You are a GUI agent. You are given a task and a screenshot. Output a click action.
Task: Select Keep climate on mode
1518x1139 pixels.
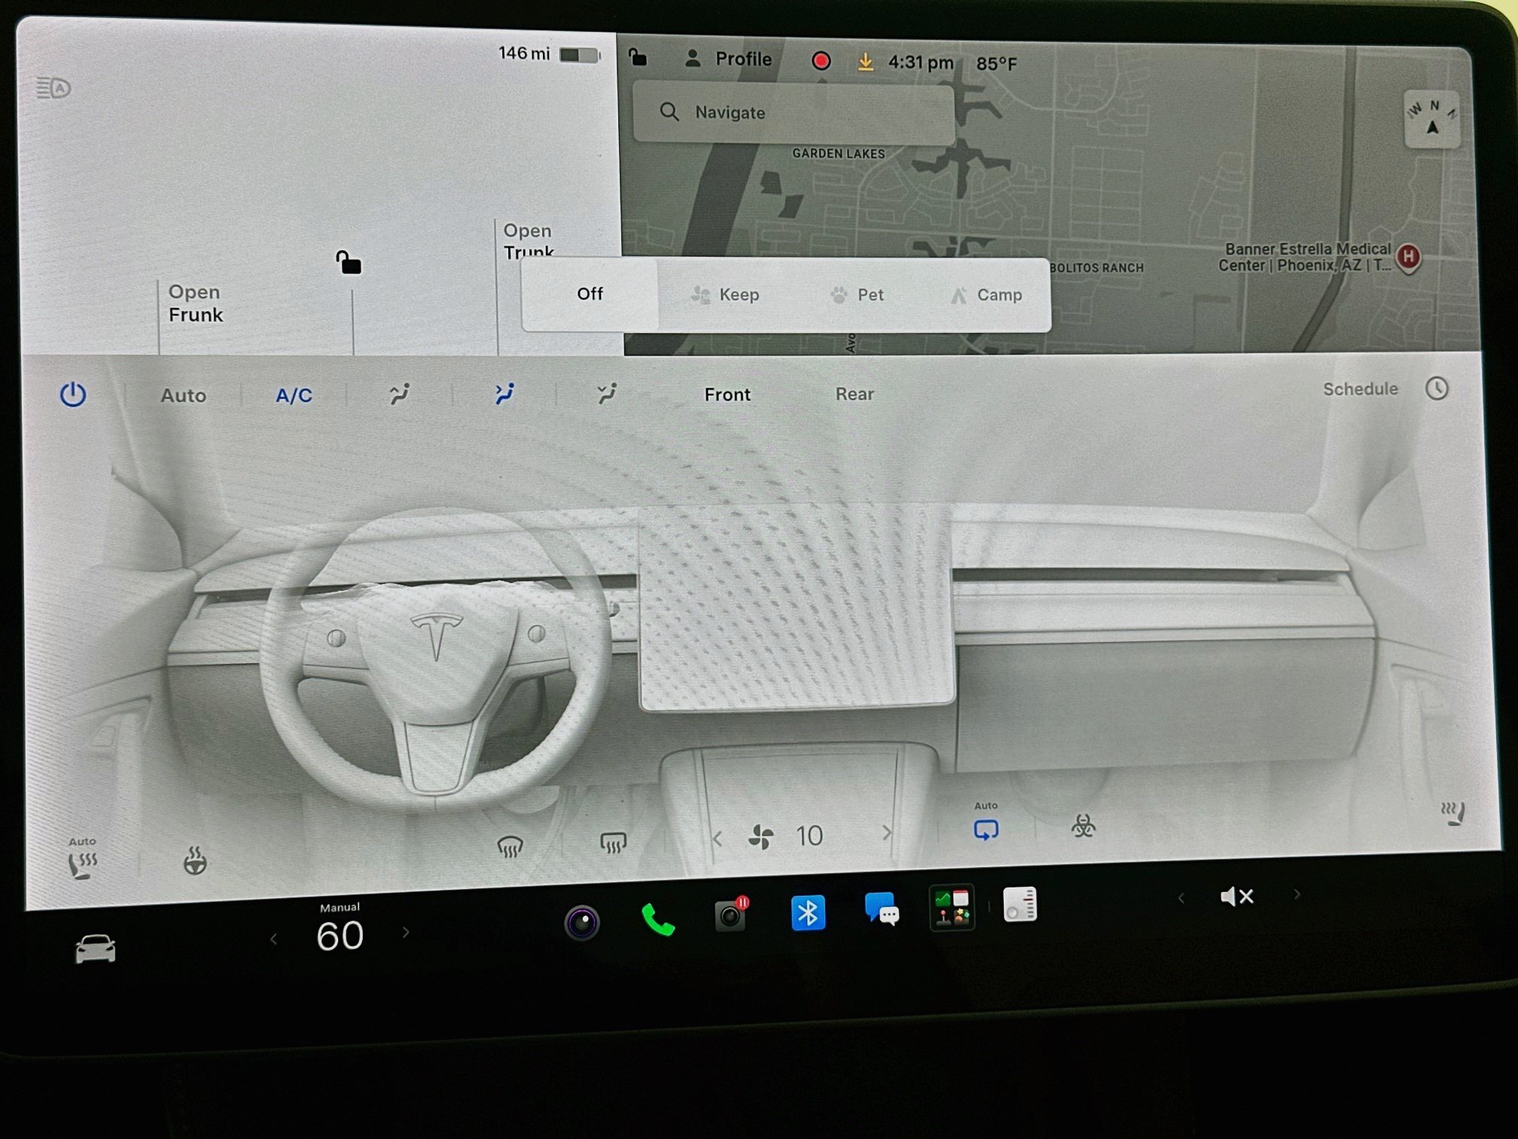click(724, 295)
